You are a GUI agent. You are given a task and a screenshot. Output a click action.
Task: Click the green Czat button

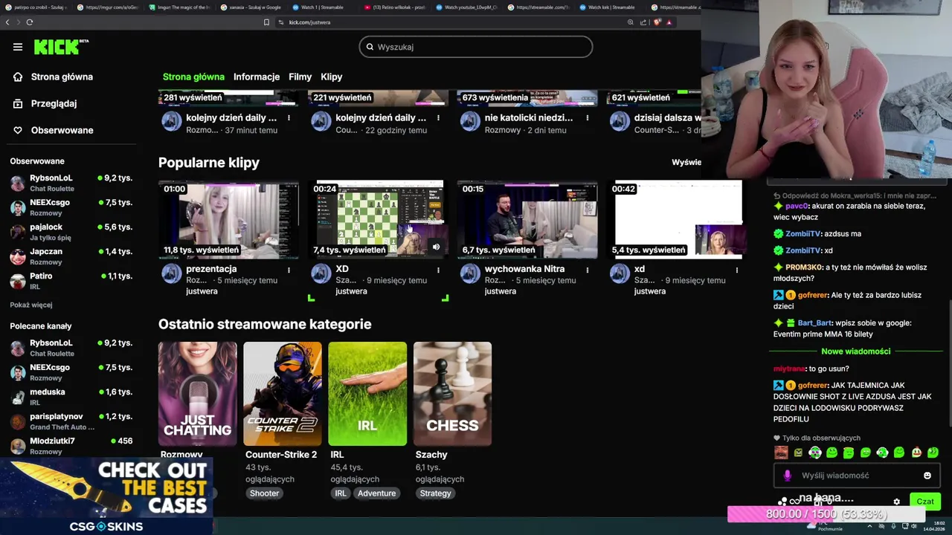(x=925, y=502)
